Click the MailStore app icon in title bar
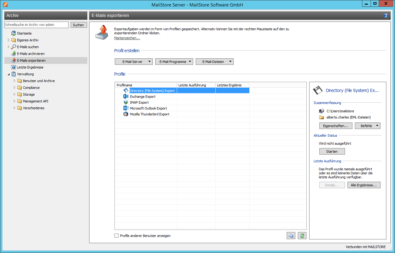The height and width of the screenshot is (253, 395). pyautogui.click(x=6, y=5)
